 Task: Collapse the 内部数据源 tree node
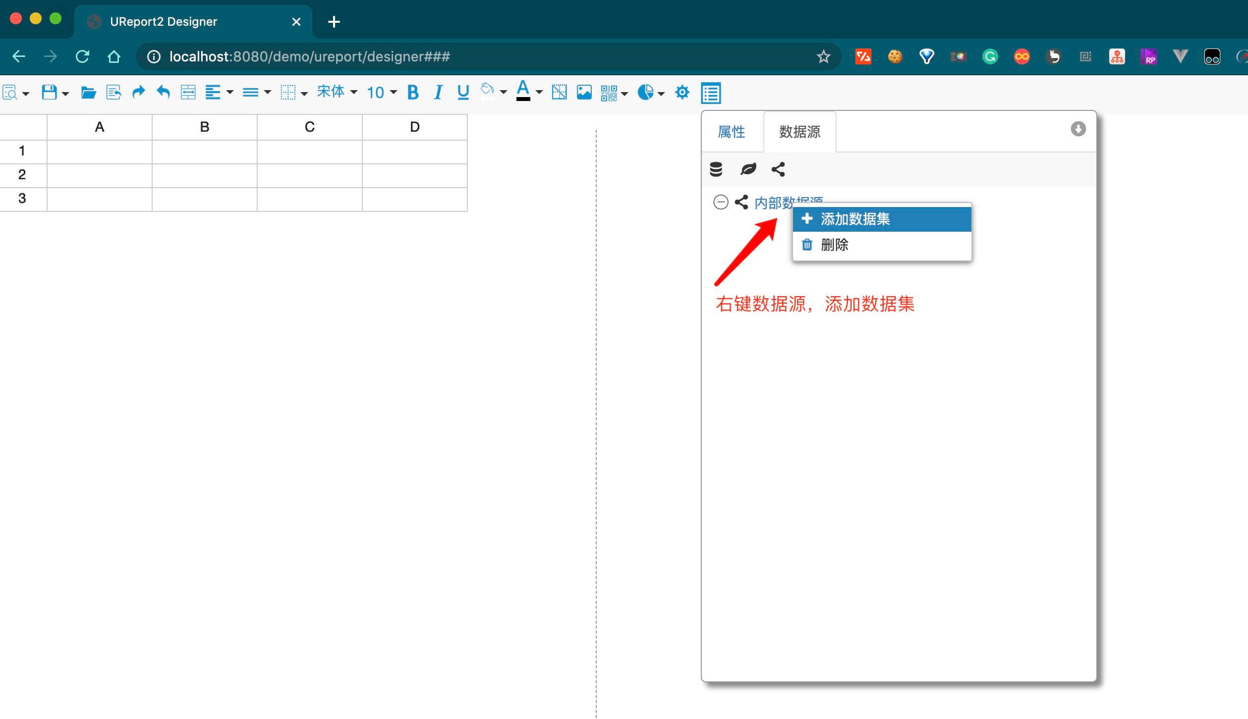click(x=721, y=202)
